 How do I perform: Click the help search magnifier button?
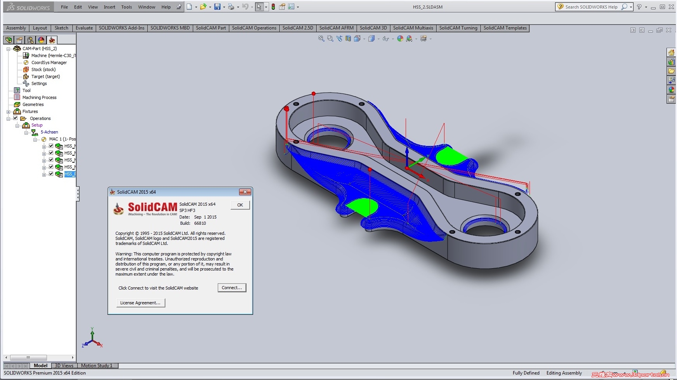(624, 7)
